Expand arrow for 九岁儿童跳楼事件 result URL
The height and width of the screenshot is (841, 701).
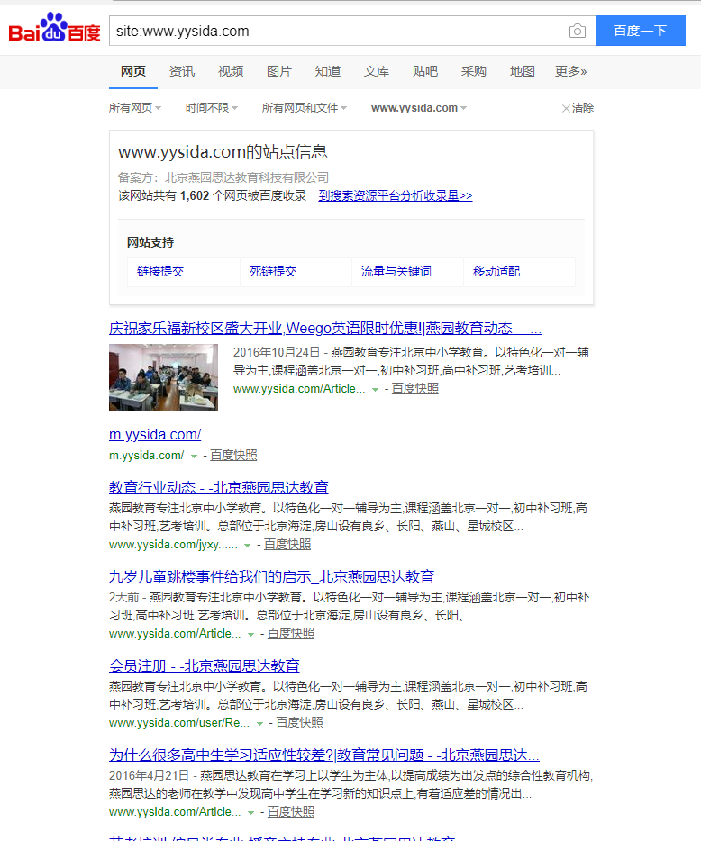pyautogui.click(x=250, y=635)
